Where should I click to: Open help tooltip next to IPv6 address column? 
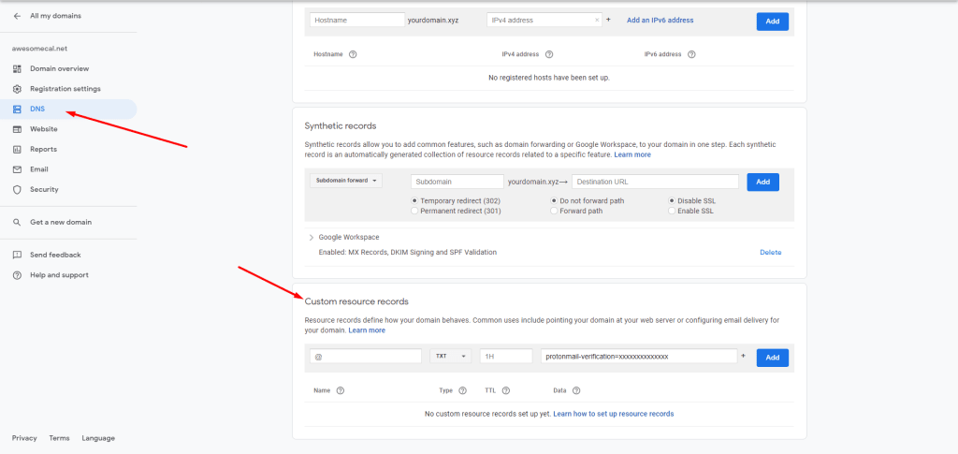click(x=691, y=54)
